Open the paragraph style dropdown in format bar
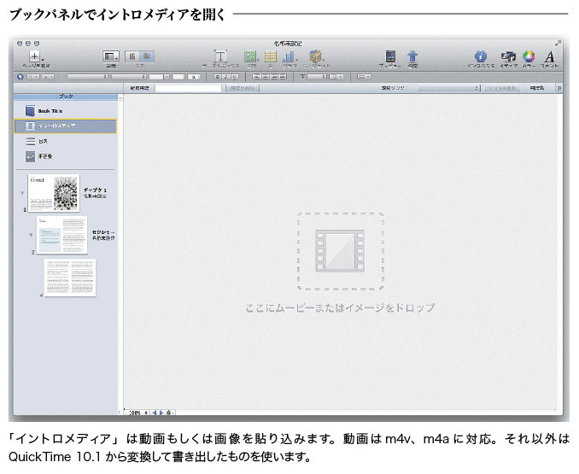 pos(32,77)
